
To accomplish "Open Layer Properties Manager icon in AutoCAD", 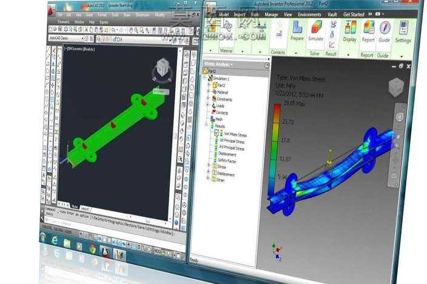I will (x=99, y=39).
